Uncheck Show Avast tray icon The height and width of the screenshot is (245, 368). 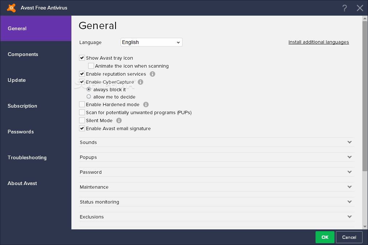(82, 58)
